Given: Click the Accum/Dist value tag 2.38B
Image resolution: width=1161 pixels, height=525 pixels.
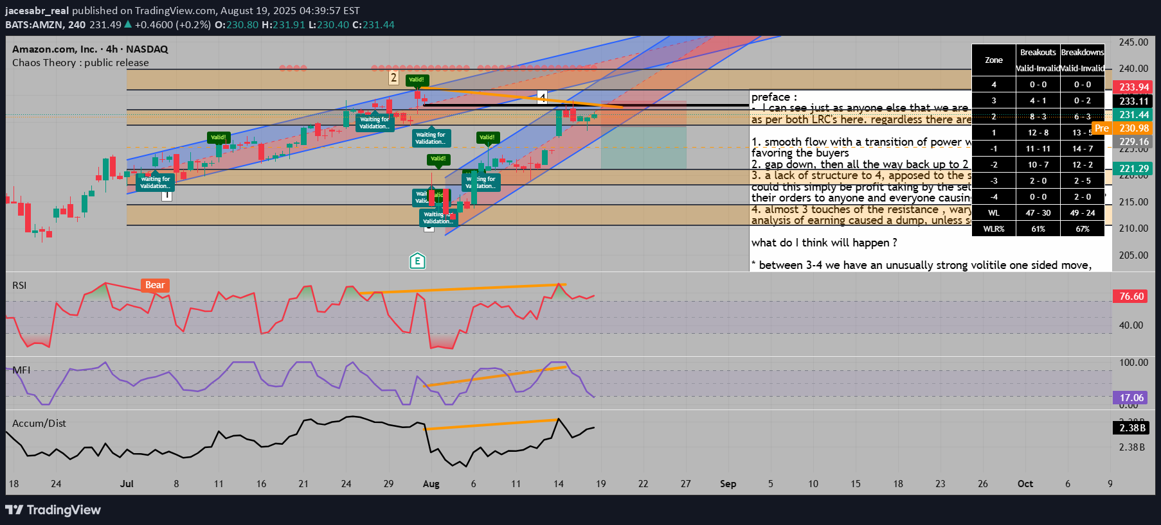Looking at the screenshot, I should [x=1131, y=428].
